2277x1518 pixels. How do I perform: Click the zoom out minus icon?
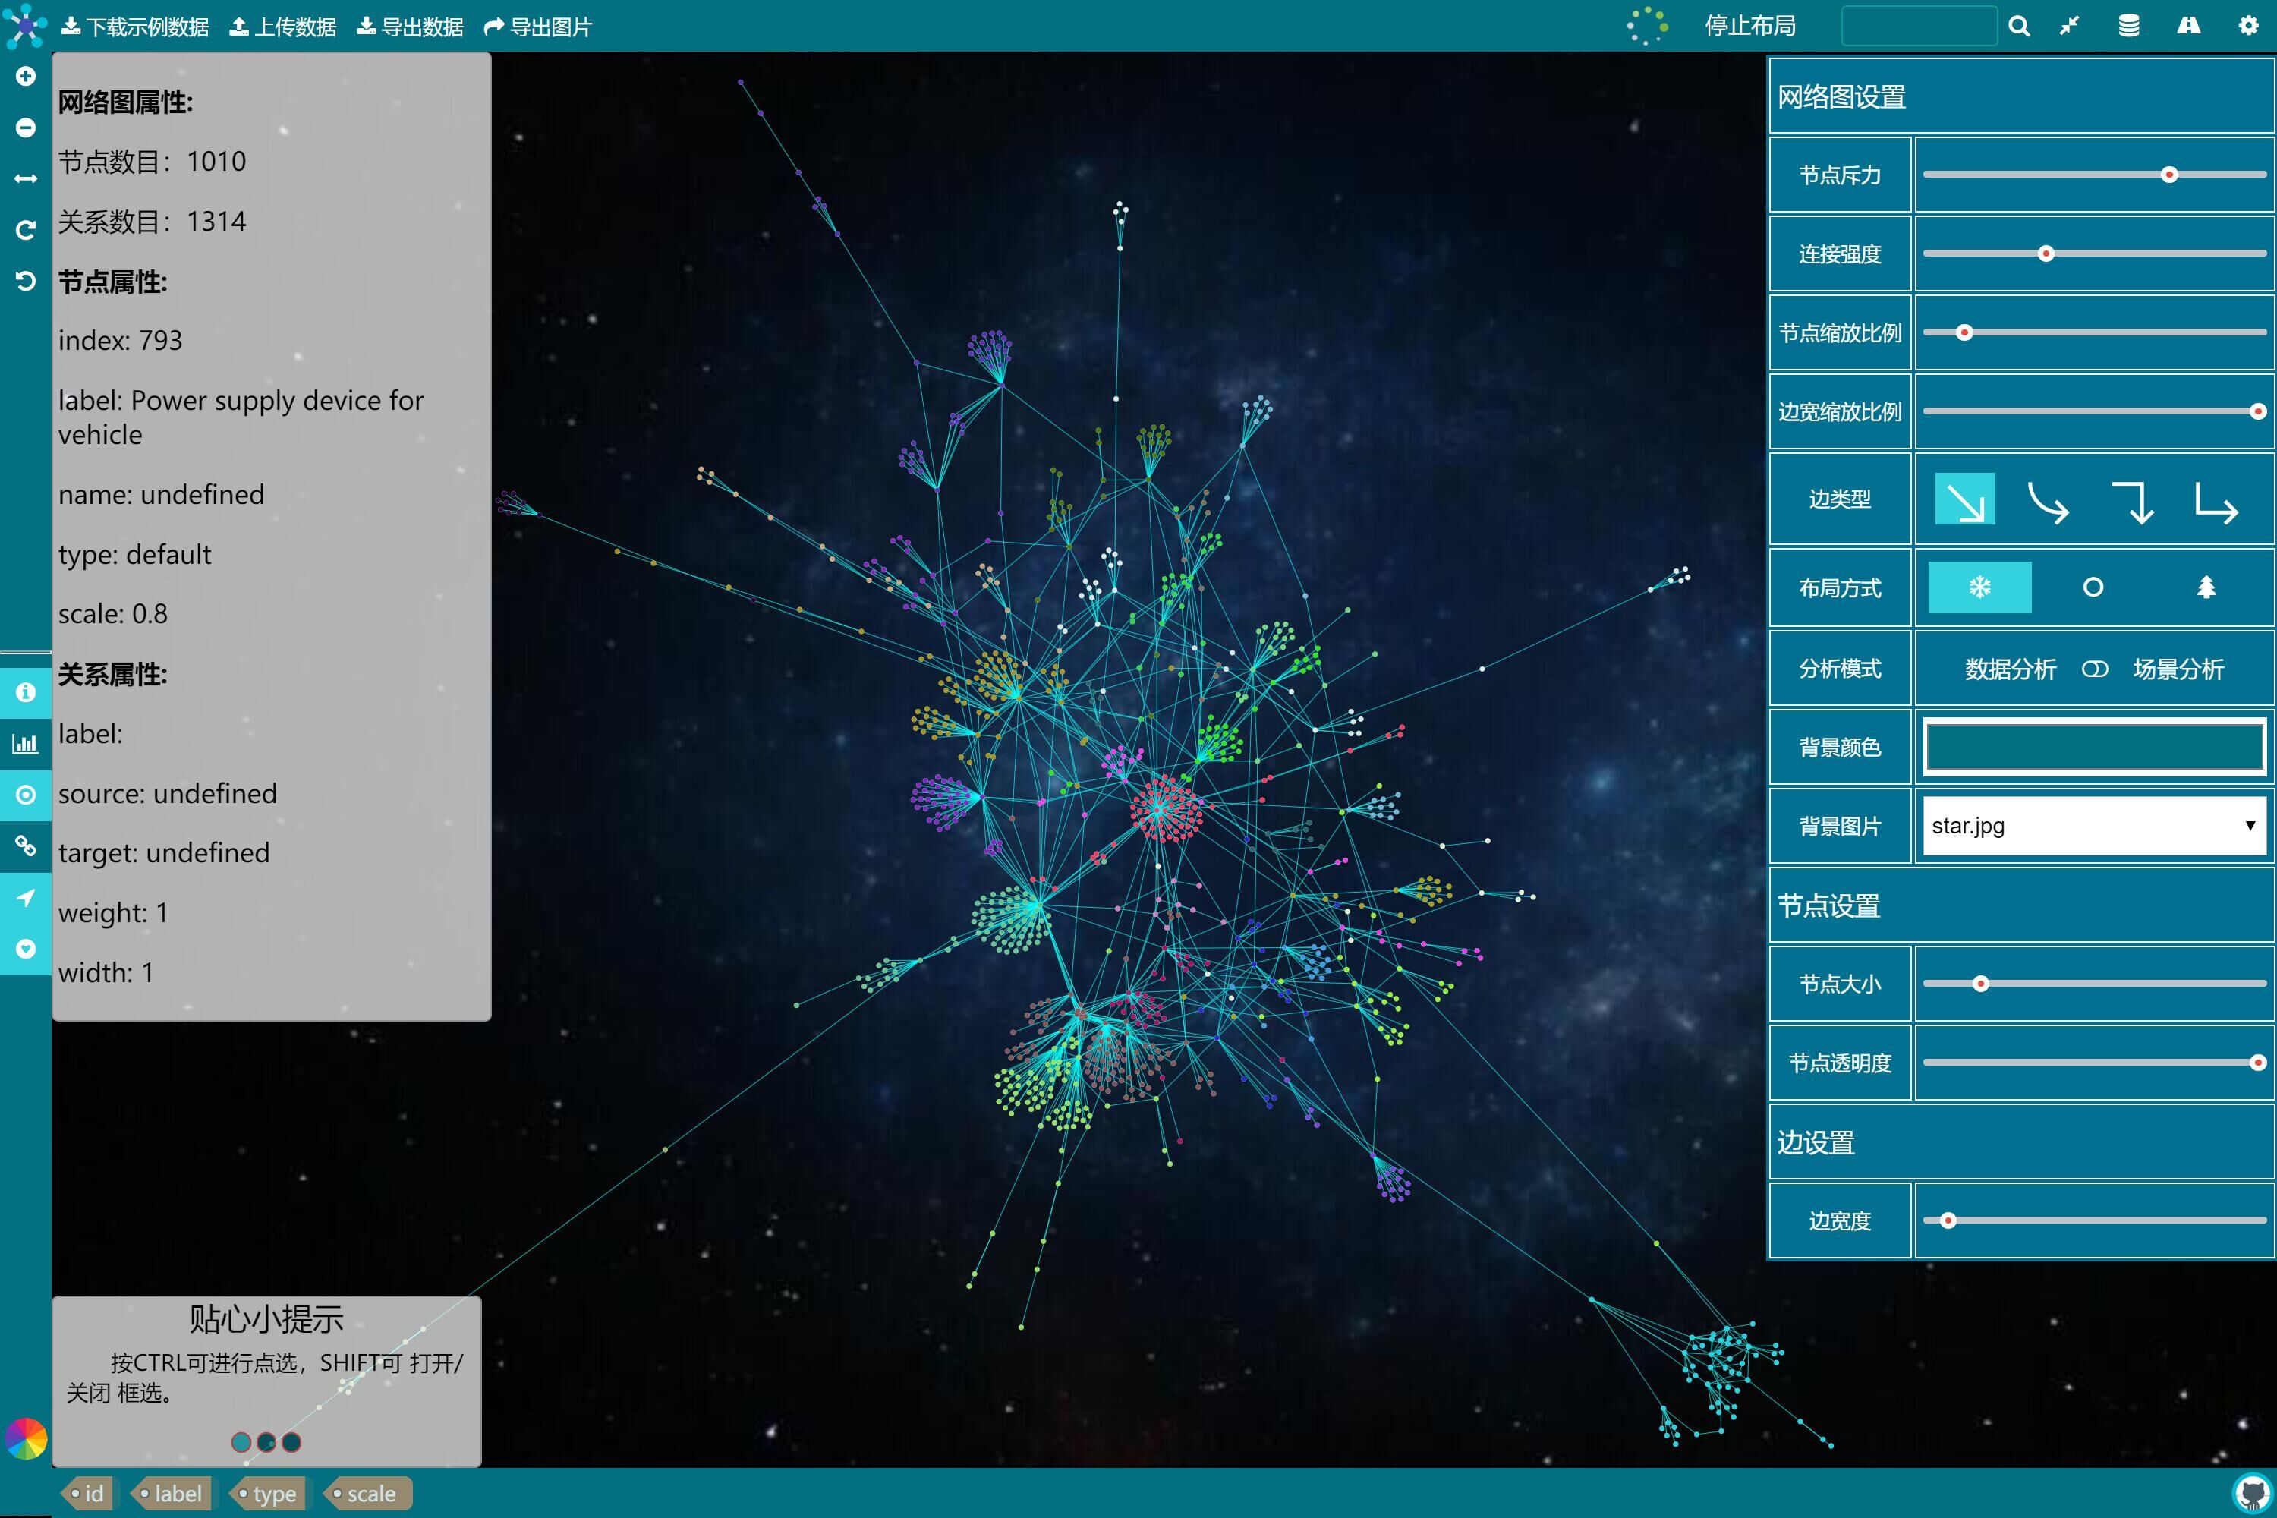click(26, 128)
